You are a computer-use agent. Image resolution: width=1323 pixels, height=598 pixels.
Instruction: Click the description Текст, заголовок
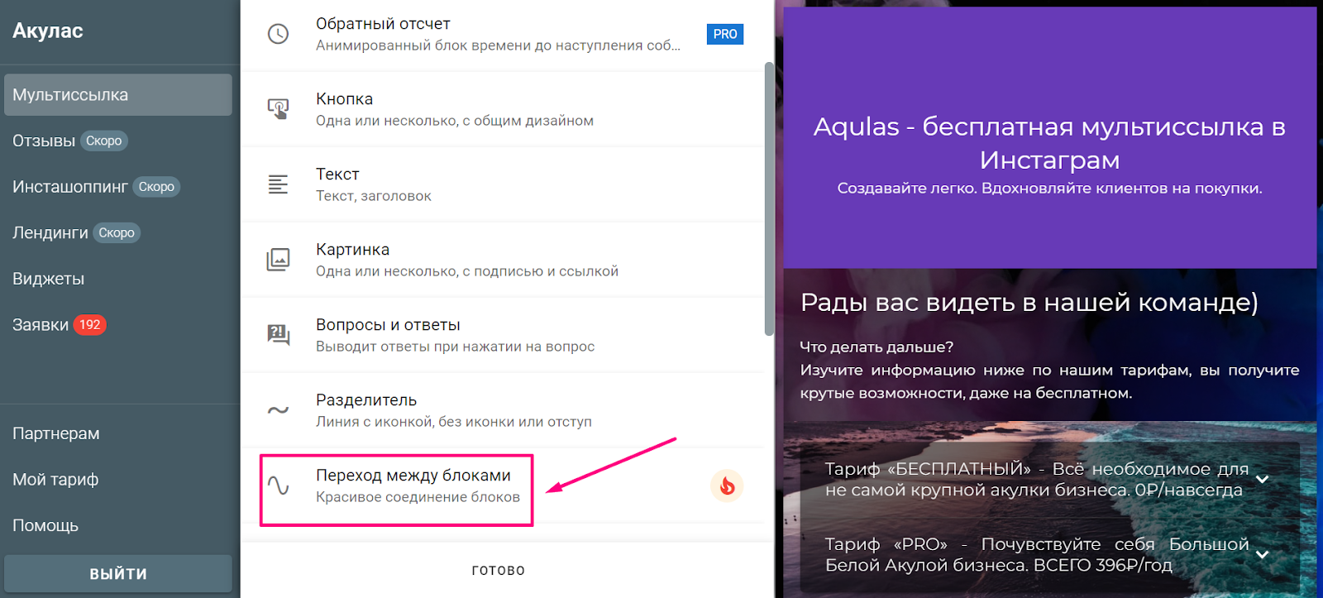374,196
